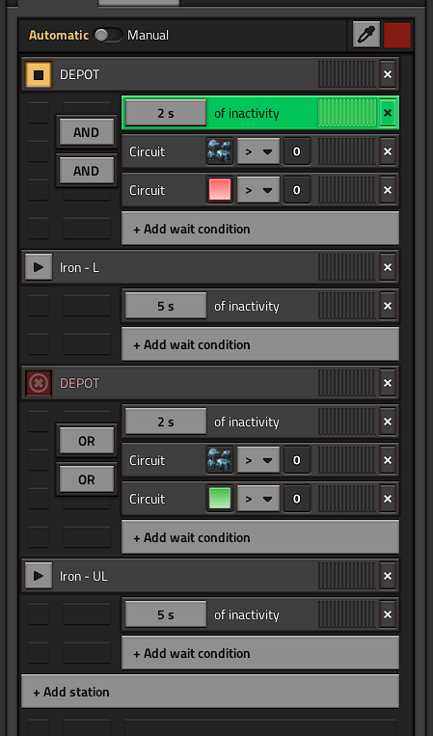Click the 5 s inactivity time under Iron - UL
433x736 pixels.
[x=166, y=614]
